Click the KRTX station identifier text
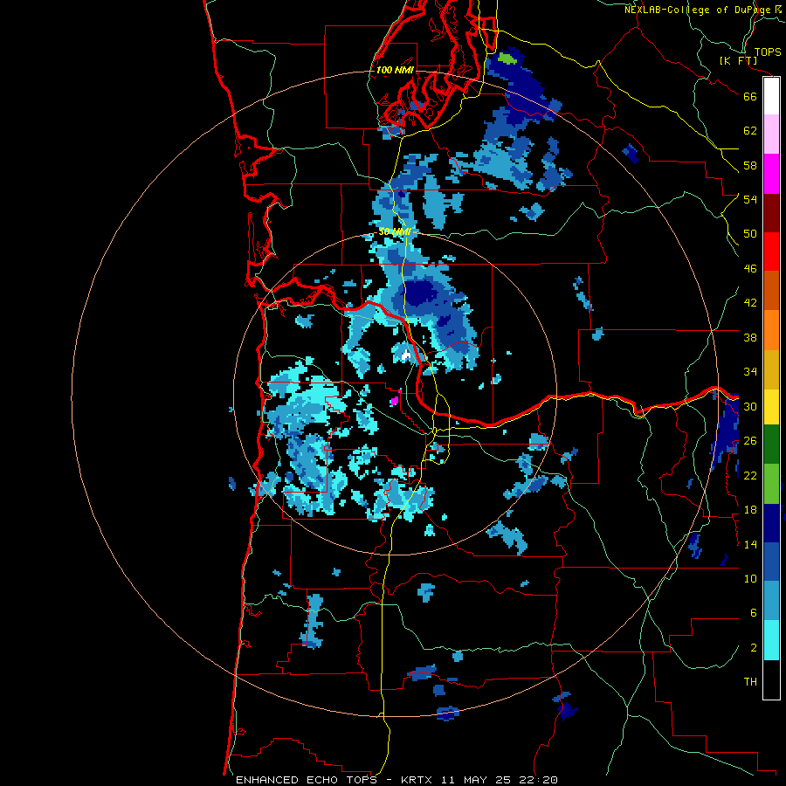The width and height of the screenshot is (786, 786). (x=418, y=780)
